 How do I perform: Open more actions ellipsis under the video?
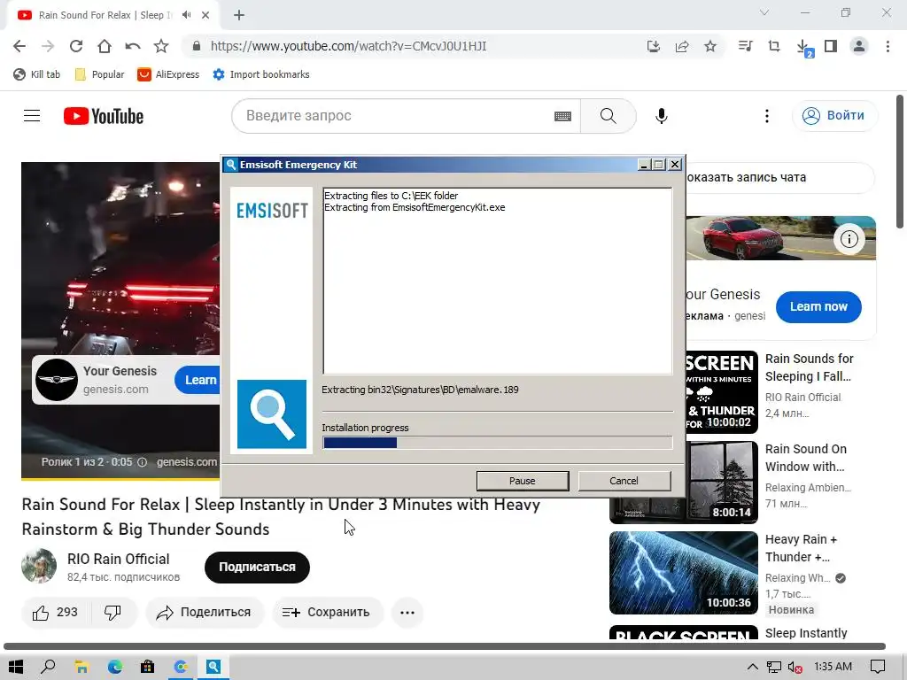407,613
